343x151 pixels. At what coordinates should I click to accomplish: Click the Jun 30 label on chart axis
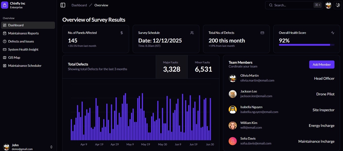click(210, 144)
